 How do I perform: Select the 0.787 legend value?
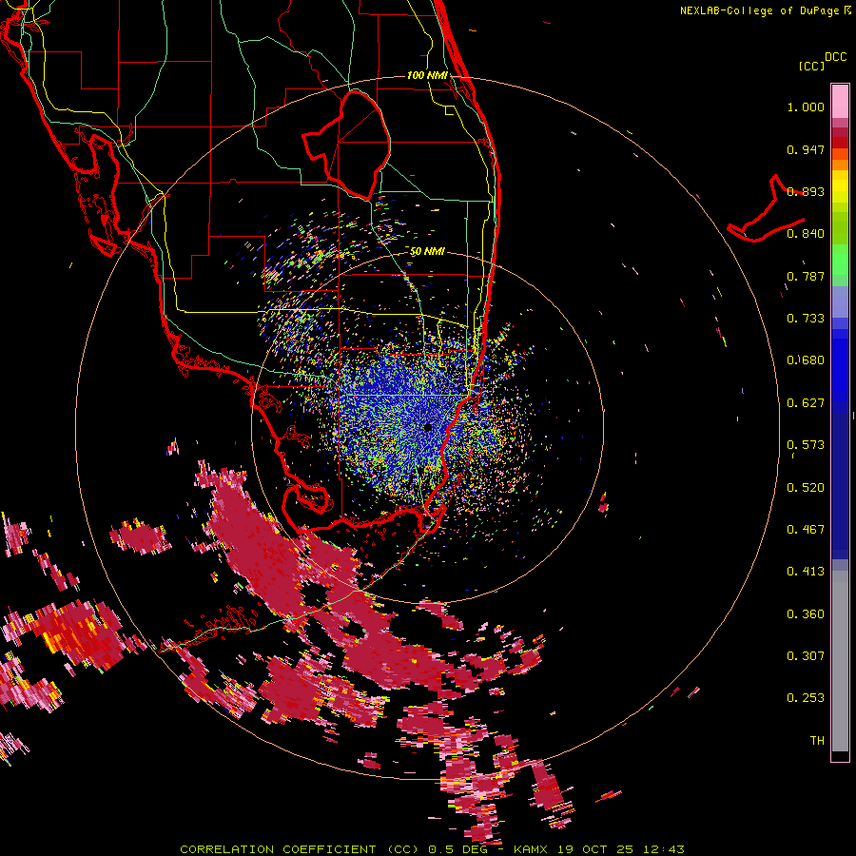click(x=806, y=276)
